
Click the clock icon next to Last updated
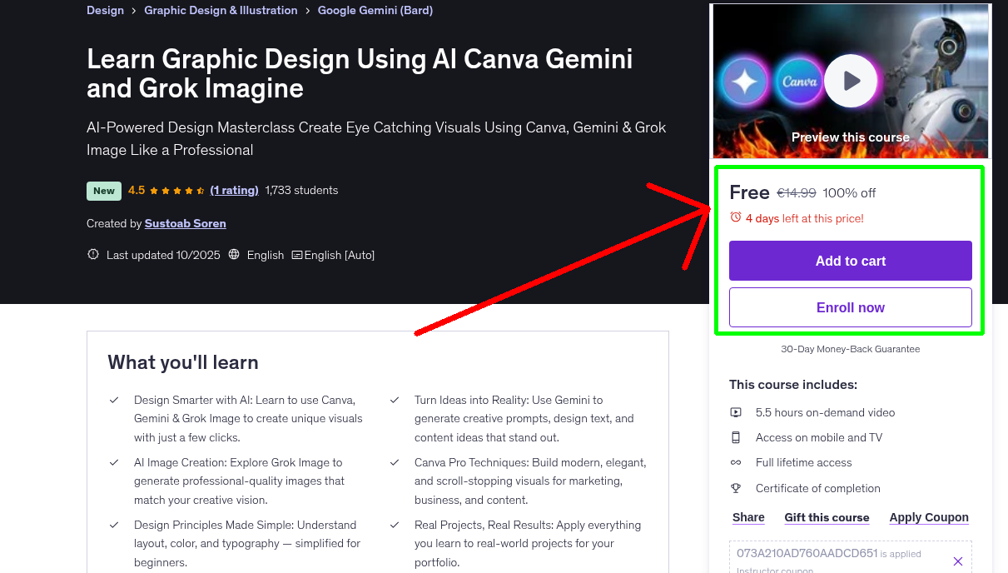(x=92, y=255)
